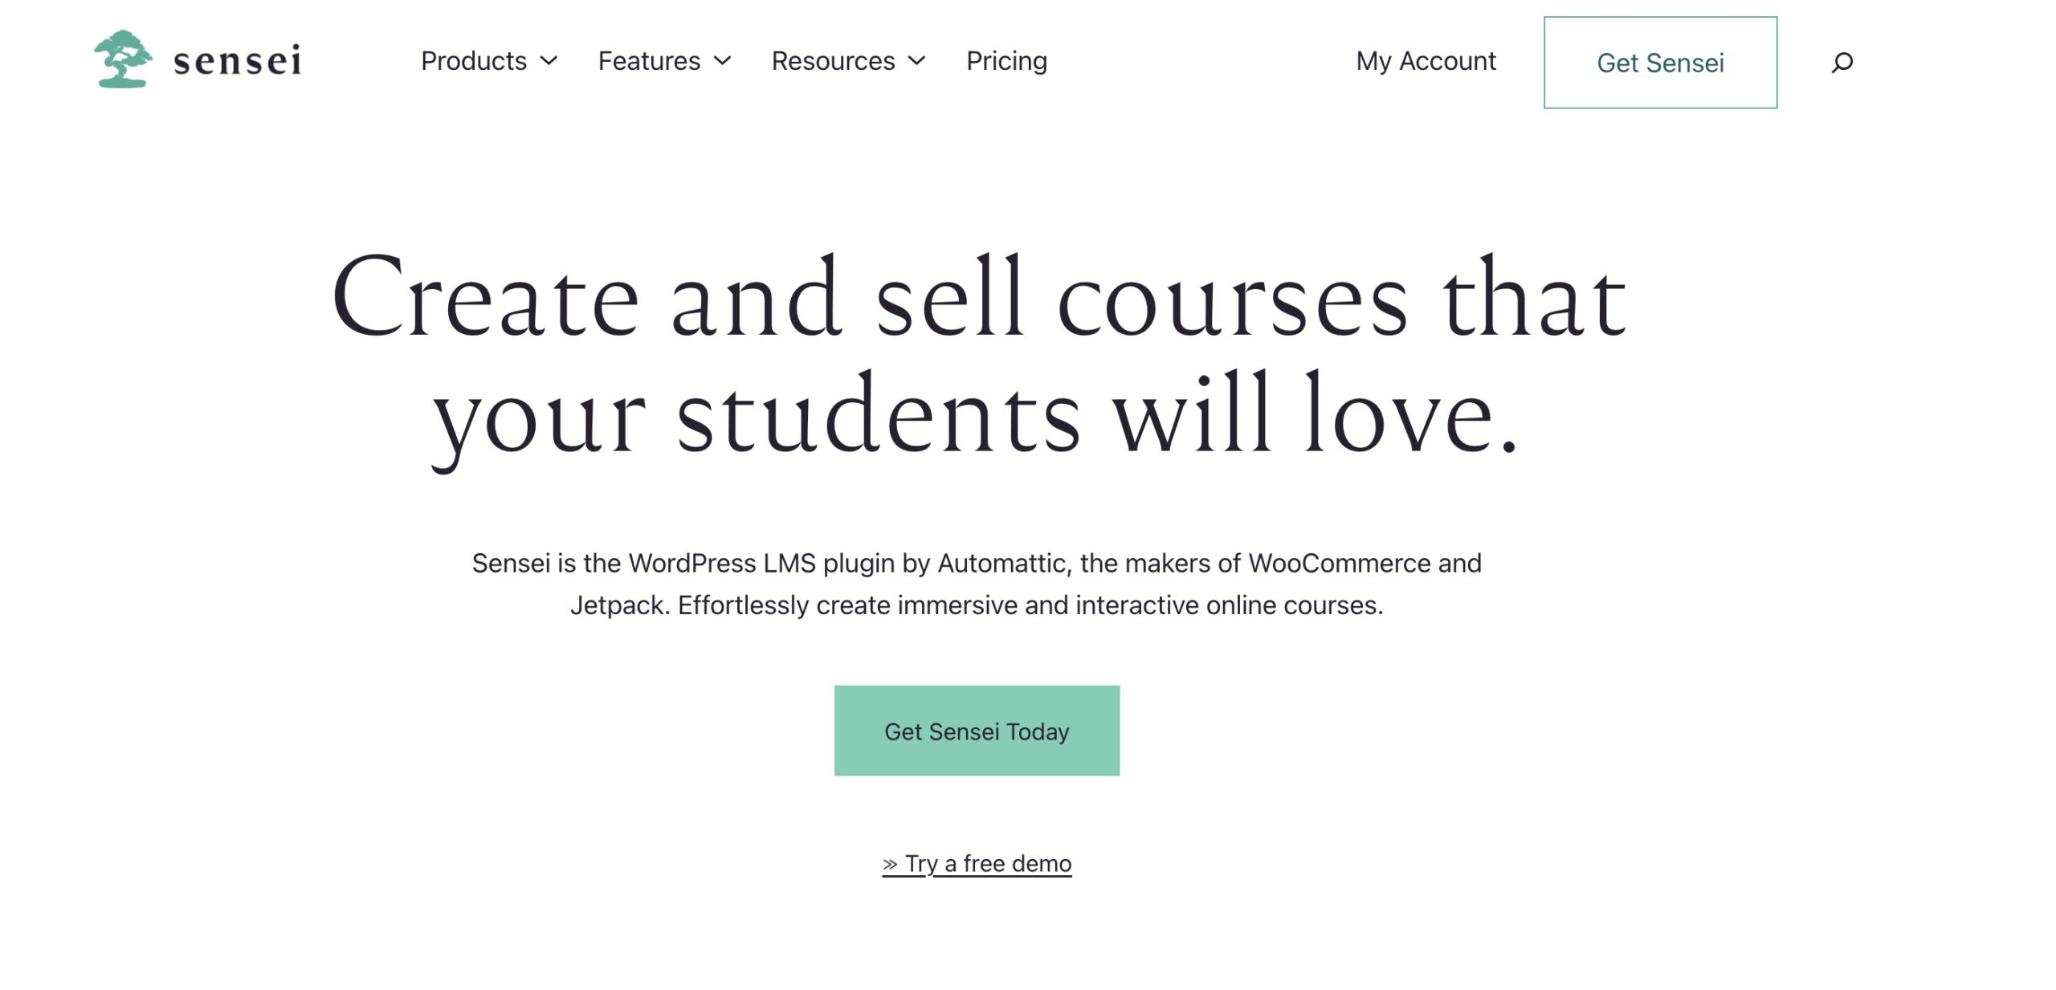Open the search magnifier icon

(1842, 62)
